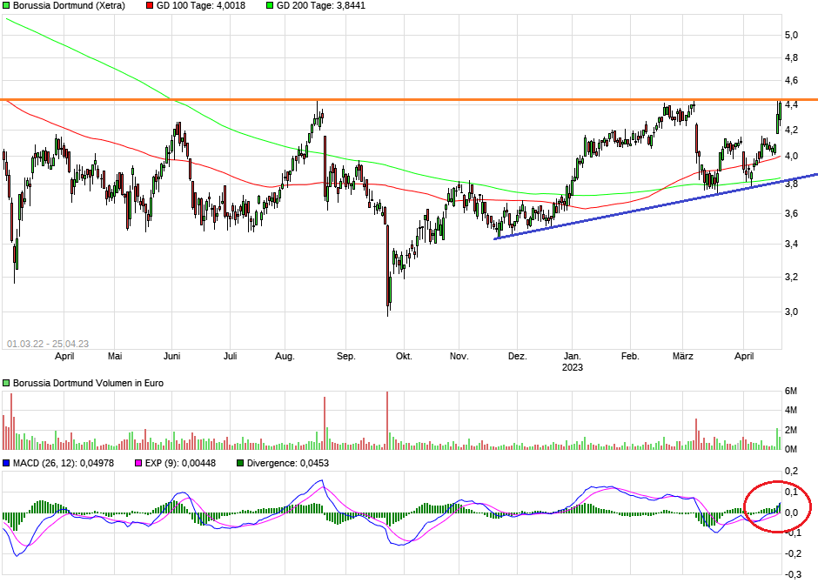818x583 pixels.
Task: Click the 'Juni' month label
Action: pyautogui.click(x=171, y=356)
